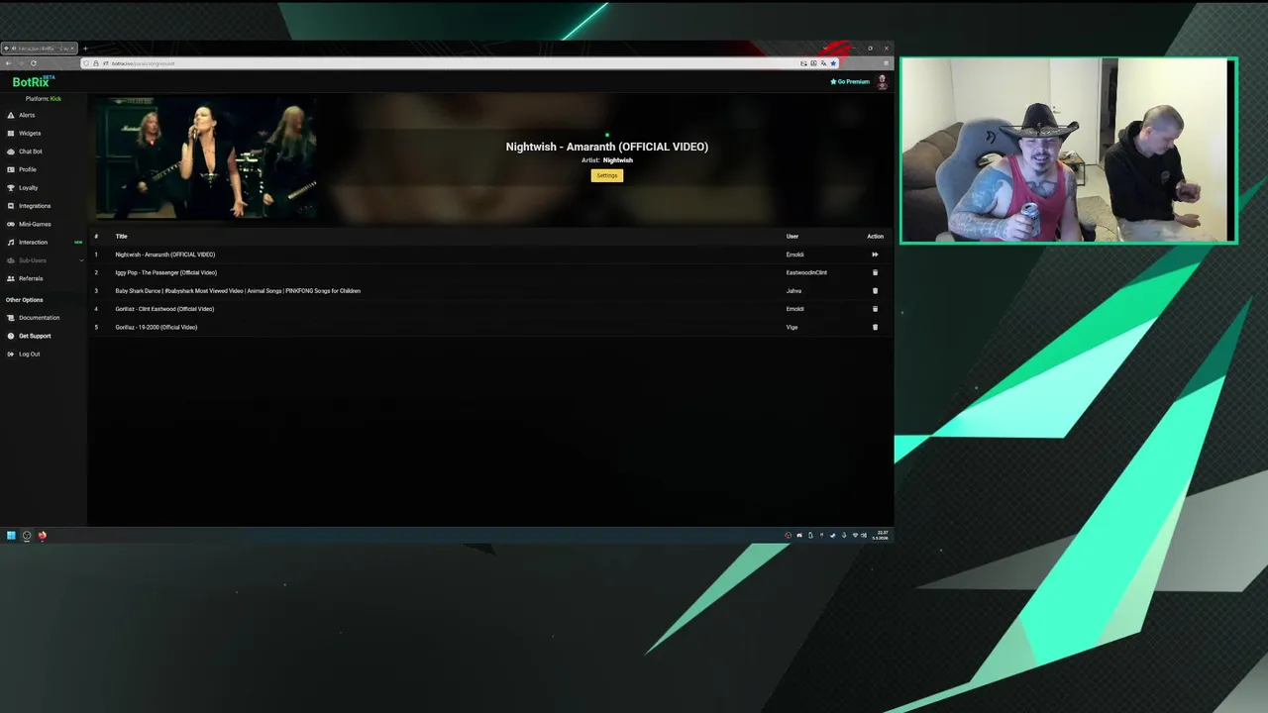Open the Alerts section in the sidebar

pos(27,115)
